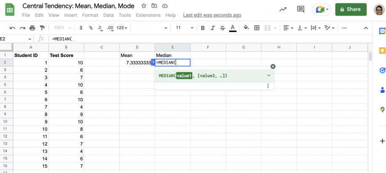This screenshot has width=386, height=173.
Task: Open the Format menu
Action: click(90, 15)
